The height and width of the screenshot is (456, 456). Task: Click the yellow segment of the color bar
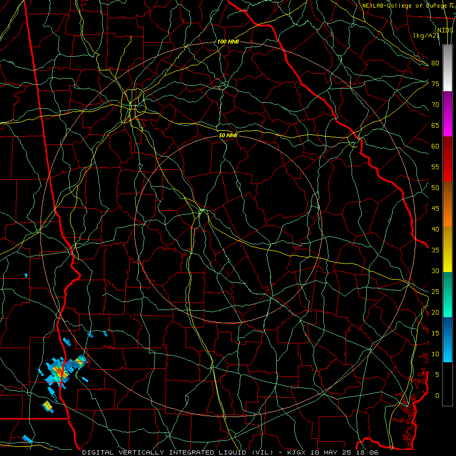point(447,249)
